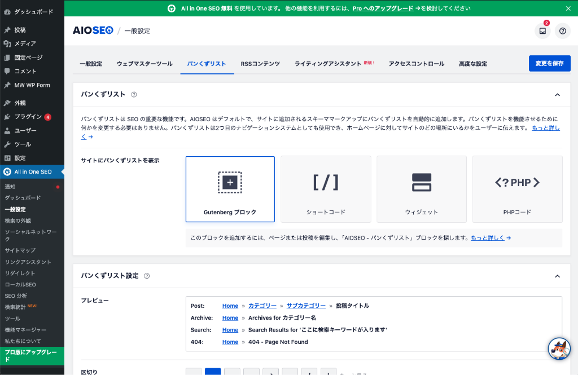Select the ショートコード display option
578x375 pixels.
[x=326, y=189]
